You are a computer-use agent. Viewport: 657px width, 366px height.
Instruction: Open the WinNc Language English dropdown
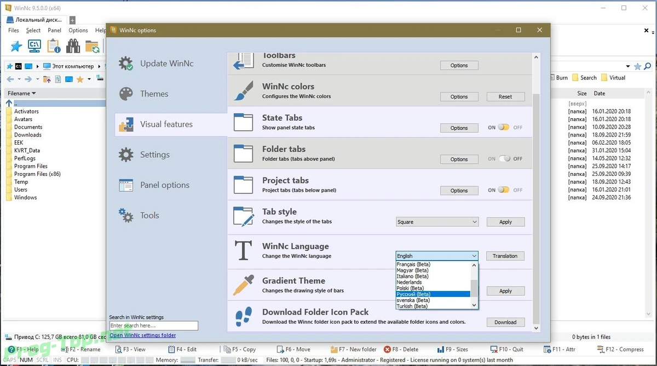click(437, 256)
